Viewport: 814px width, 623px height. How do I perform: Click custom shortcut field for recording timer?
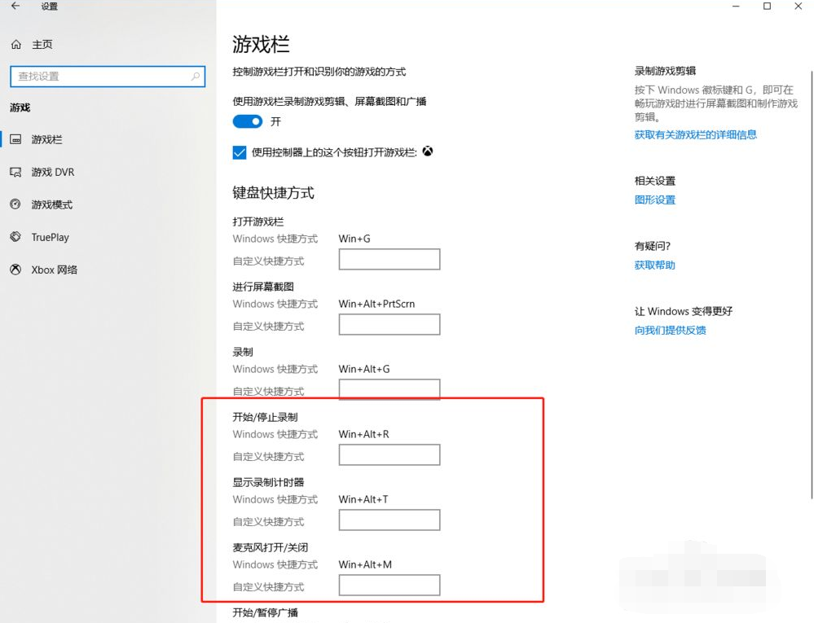[x=389, y=520]
